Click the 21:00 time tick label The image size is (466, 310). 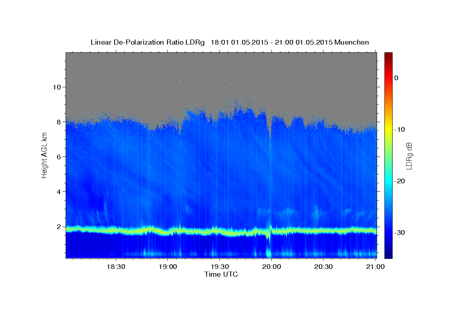(x=375, y=267)
